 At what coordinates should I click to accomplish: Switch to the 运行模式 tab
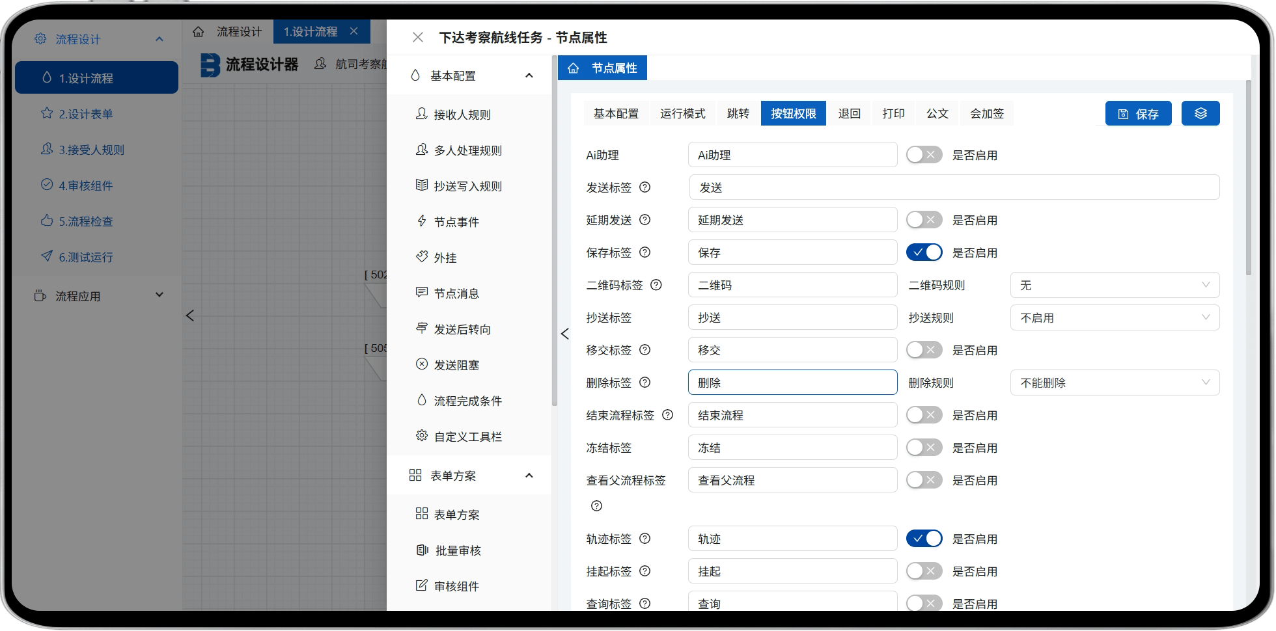point(682,113)
